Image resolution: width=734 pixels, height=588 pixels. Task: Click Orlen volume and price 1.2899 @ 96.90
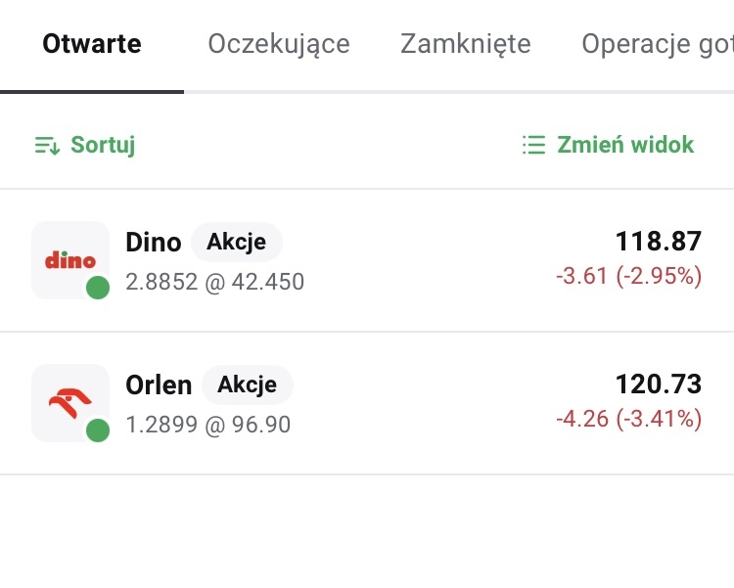[x=208, y=426]
